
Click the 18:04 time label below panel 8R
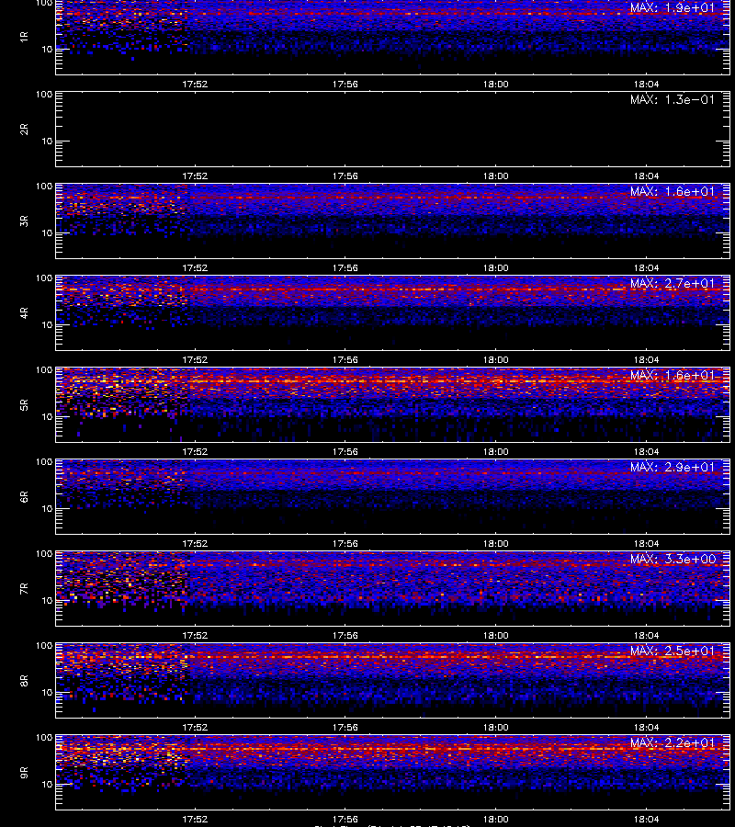[647, 728]
